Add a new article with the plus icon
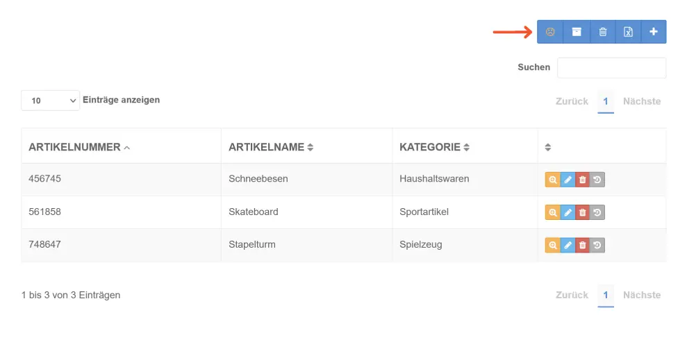This screenshot has height=342, width=687. click(x=654, y=32)
